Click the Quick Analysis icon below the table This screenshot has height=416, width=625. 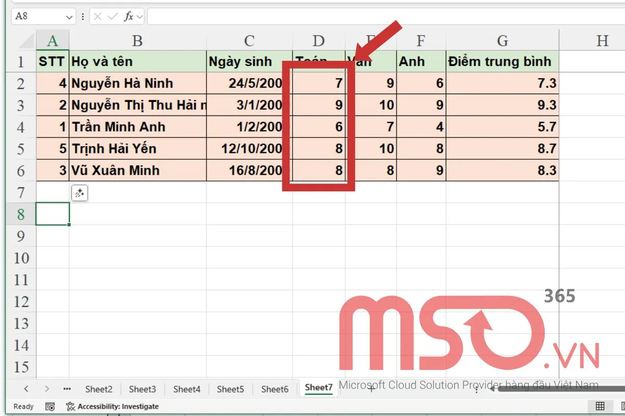point(79,193)
